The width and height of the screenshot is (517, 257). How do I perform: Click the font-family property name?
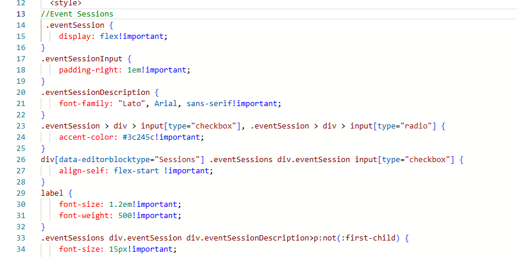(86, 103)
